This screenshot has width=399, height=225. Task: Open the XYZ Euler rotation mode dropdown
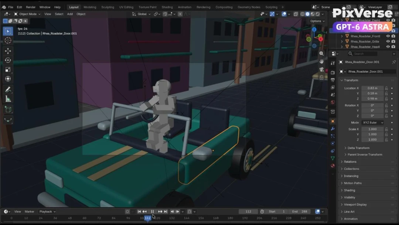pyautogui.click(x=372, y=122)
